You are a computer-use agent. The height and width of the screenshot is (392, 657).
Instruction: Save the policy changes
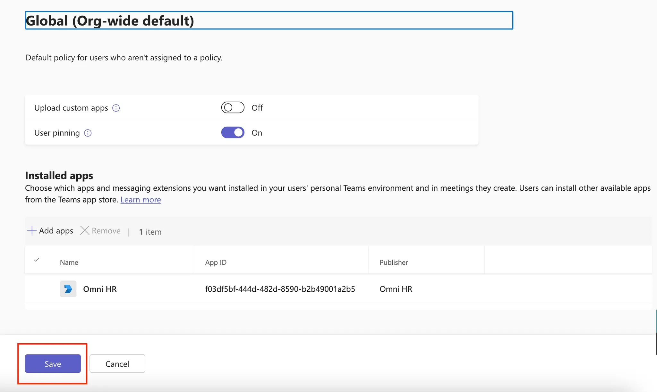[53, 364]
